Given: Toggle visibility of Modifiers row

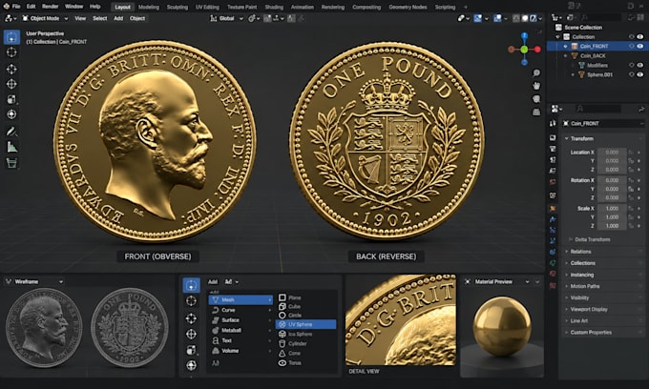Looking at the screenshot, I should point(640,66).
